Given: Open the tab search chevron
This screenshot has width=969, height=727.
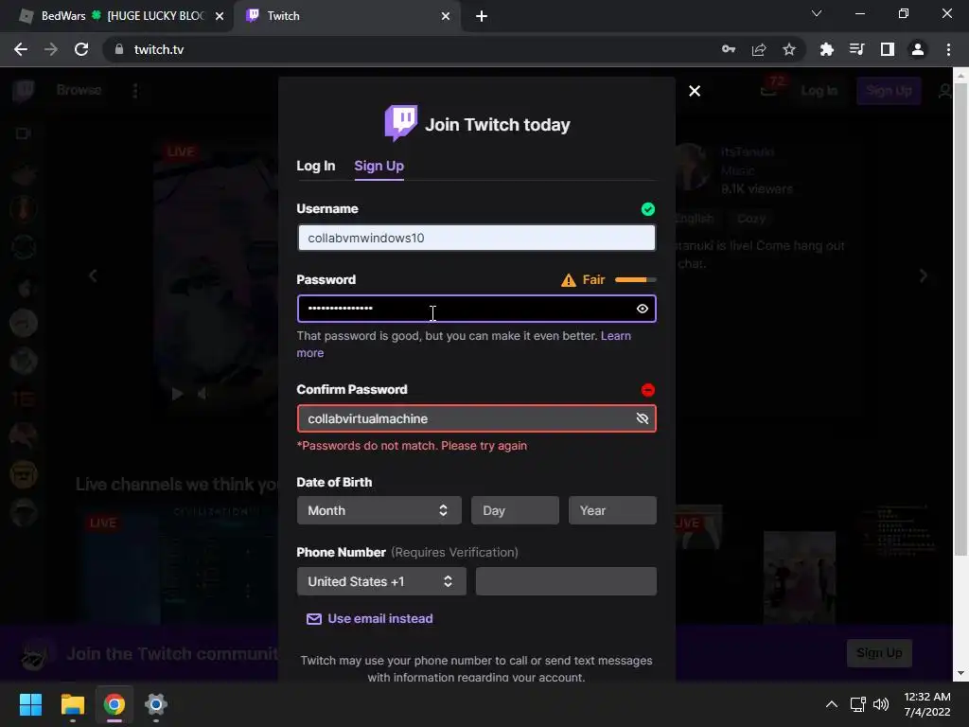Looking at the screenshot, I should click(817, 13).
